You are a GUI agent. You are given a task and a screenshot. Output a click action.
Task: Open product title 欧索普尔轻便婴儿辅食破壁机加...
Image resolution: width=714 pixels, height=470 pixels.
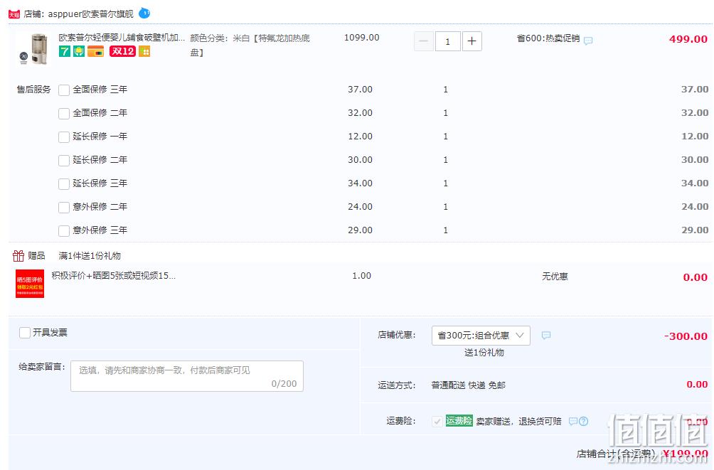click(122, 38)
